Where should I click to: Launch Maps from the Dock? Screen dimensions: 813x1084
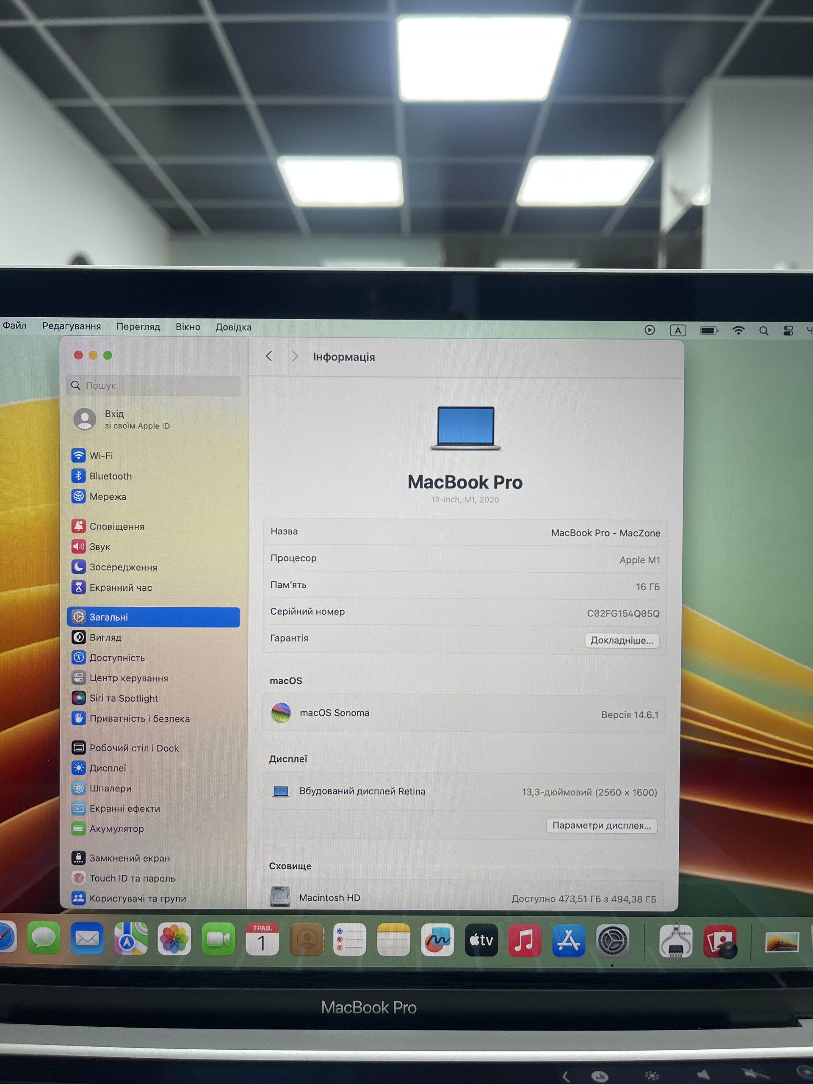(131, 939)
